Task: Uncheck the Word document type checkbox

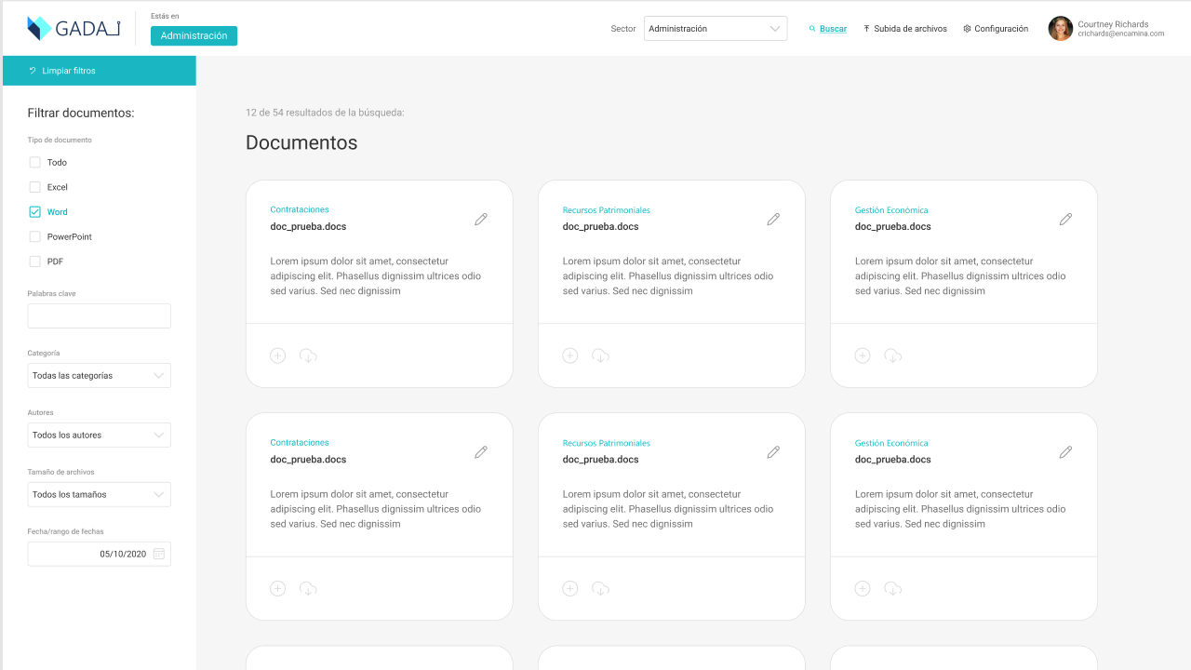Action: click(x=34, y=212)
